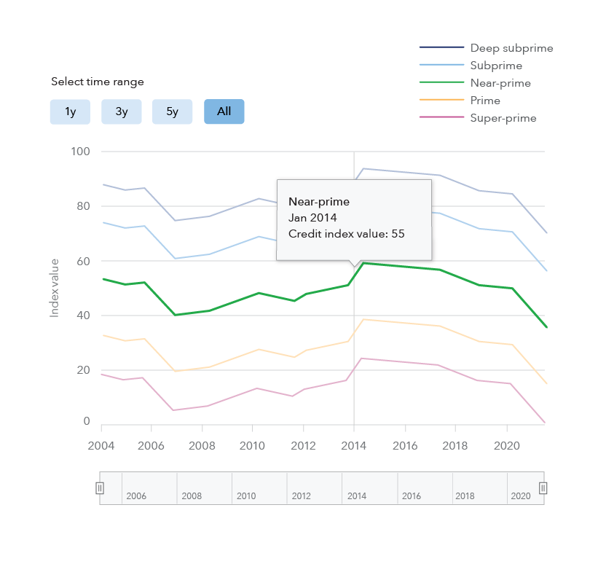Click the 60 y-axis label
598x564 pixels.
(83, 262)
